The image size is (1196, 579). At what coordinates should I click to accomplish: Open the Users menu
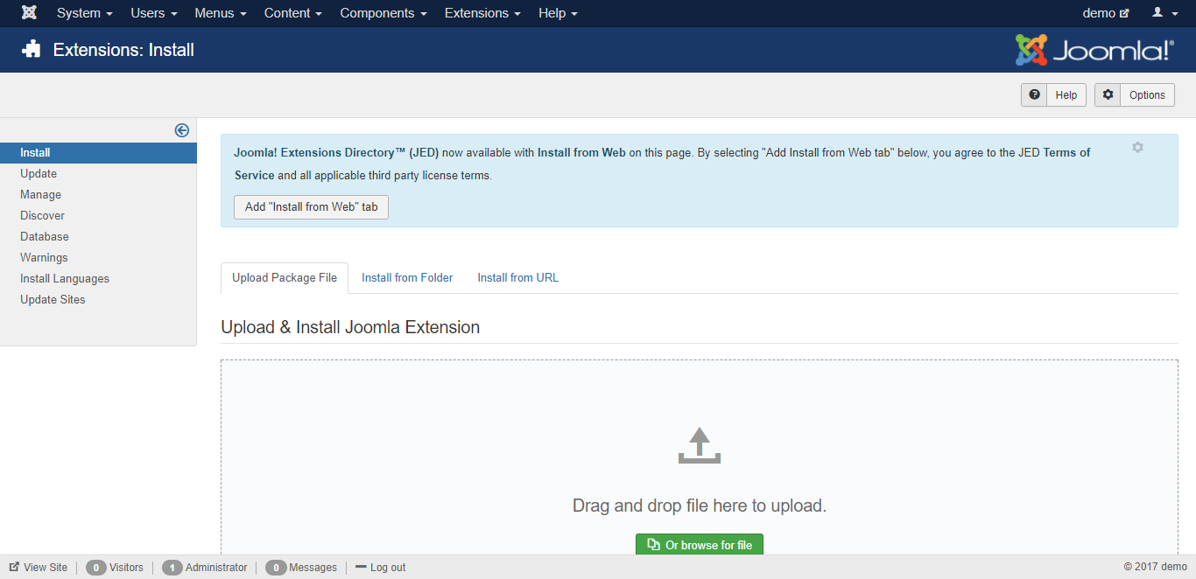tap(154, 13)
